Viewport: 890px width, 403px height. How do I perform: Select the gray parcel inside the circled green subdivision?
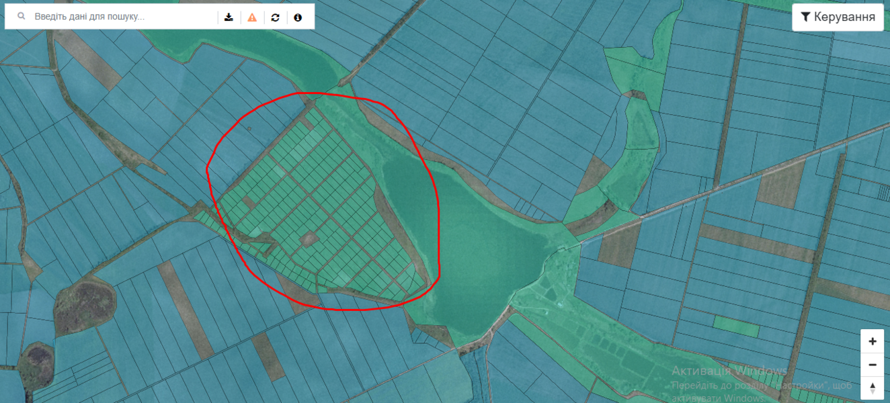(x=309, y=238)
